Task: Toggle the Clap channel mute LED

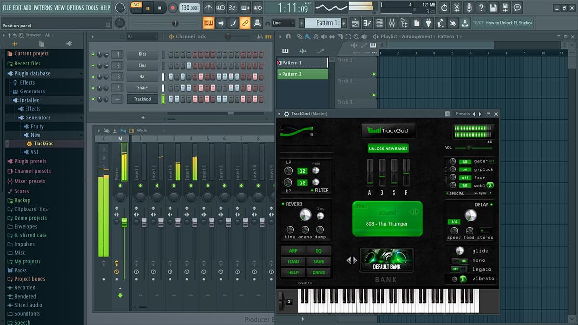Action: 93,65
